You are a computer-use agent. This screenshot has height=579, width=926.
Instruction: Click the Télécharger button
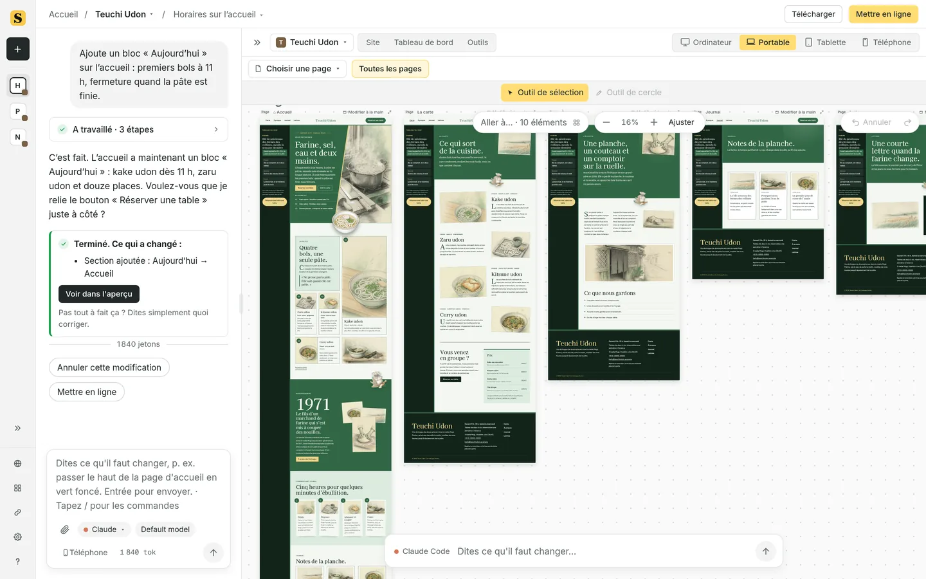[813, 14]
